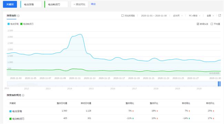Click the green 电动剃须刀 legend marker above chart

click(21, 24)
